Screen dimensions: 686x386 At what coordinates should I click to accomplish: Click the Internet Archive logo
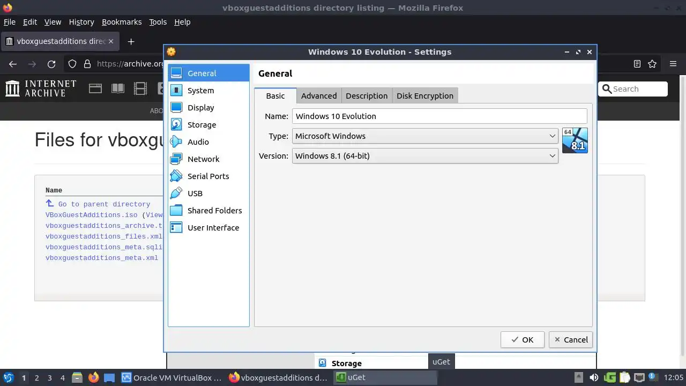(x=41, y=88)
